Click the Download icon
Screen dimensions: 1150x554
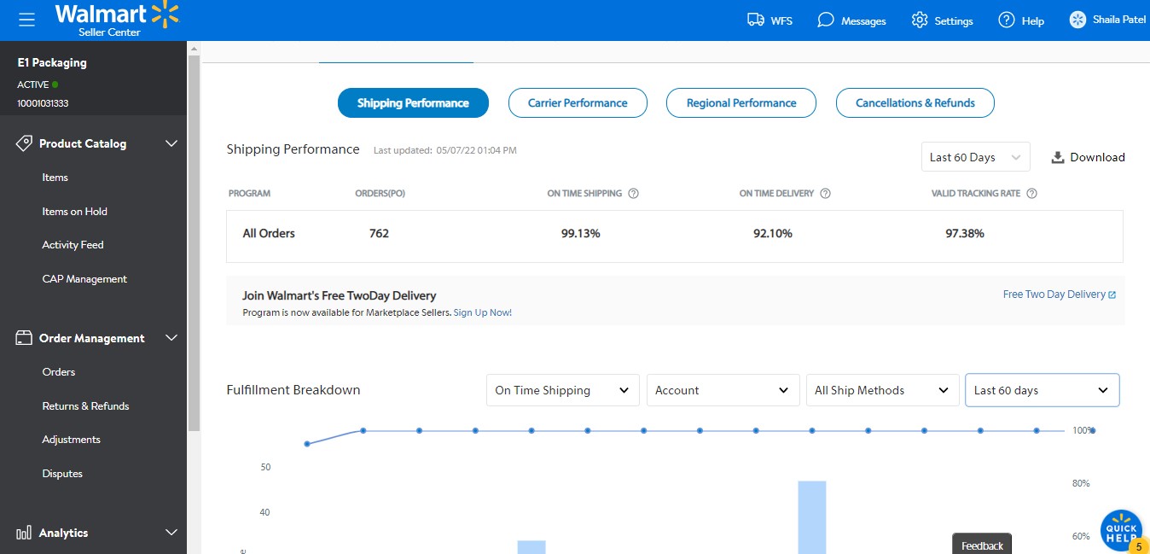pyautogui.click(x=1058, y=157)
